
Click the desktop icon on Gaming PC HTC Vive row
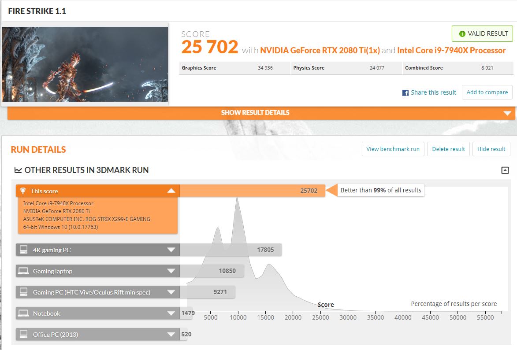click(x=23, y=292)
